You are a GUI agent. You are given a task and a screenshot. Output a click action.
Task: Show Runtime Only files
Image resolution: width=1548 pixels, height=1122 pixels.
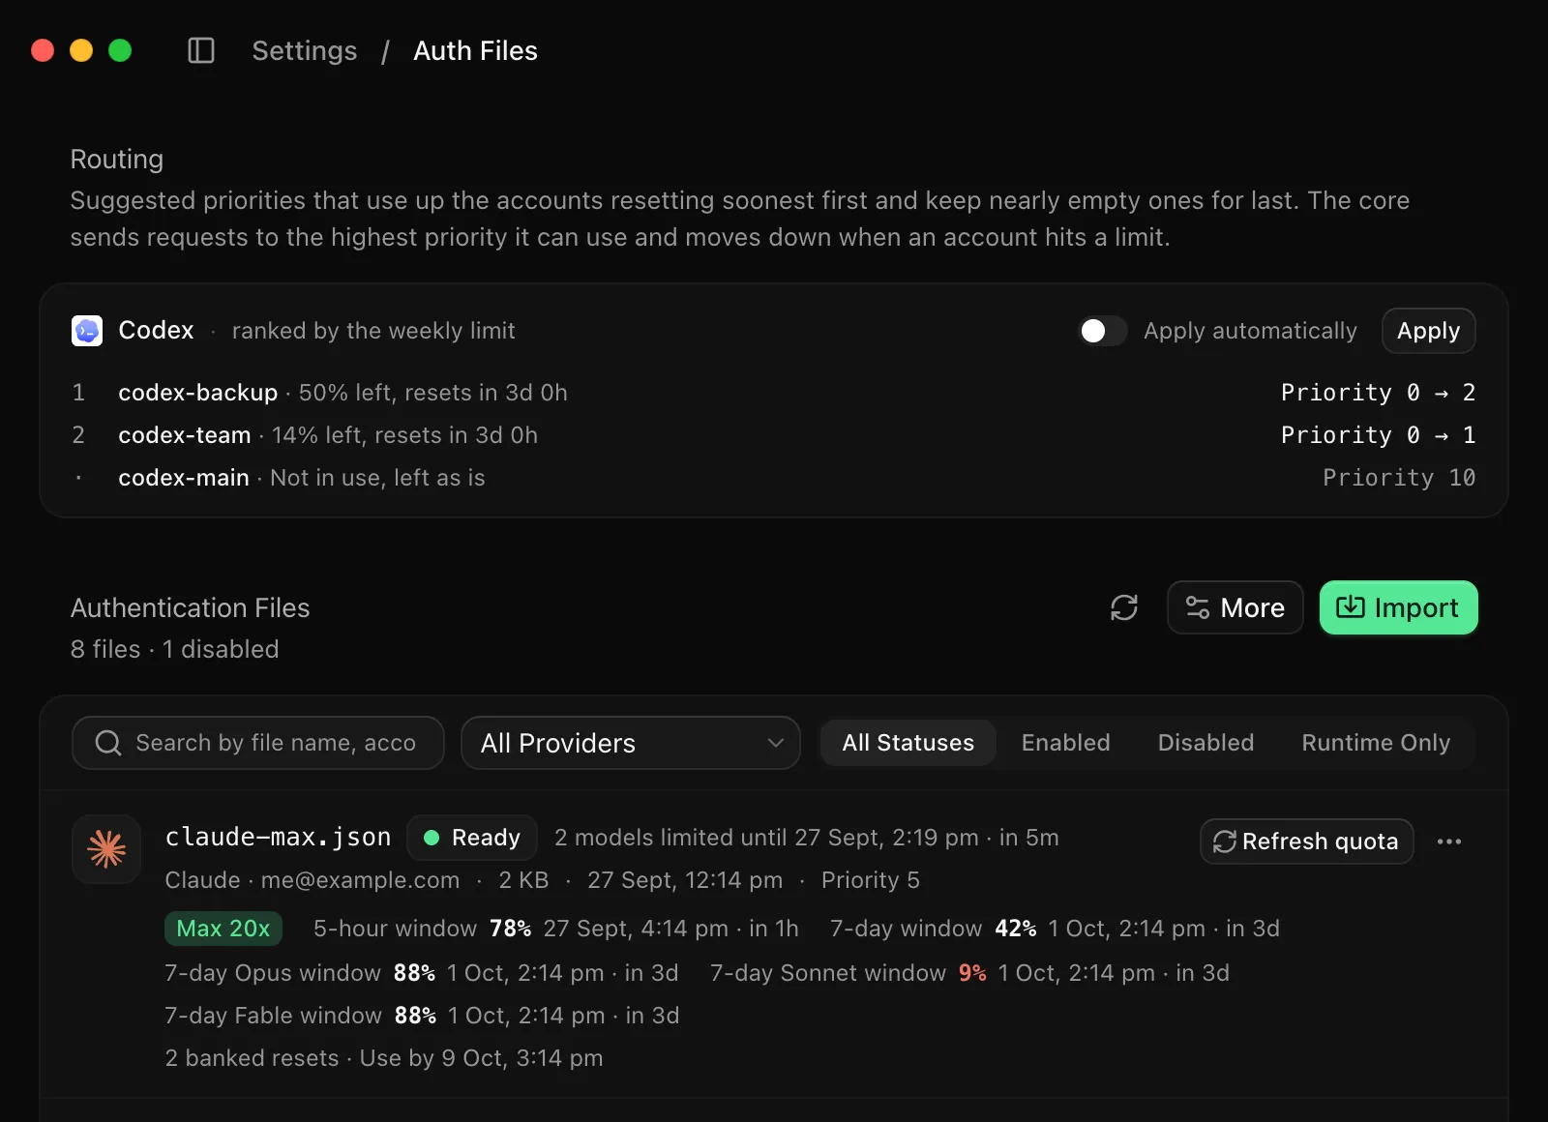click(x=1376, y=743)
